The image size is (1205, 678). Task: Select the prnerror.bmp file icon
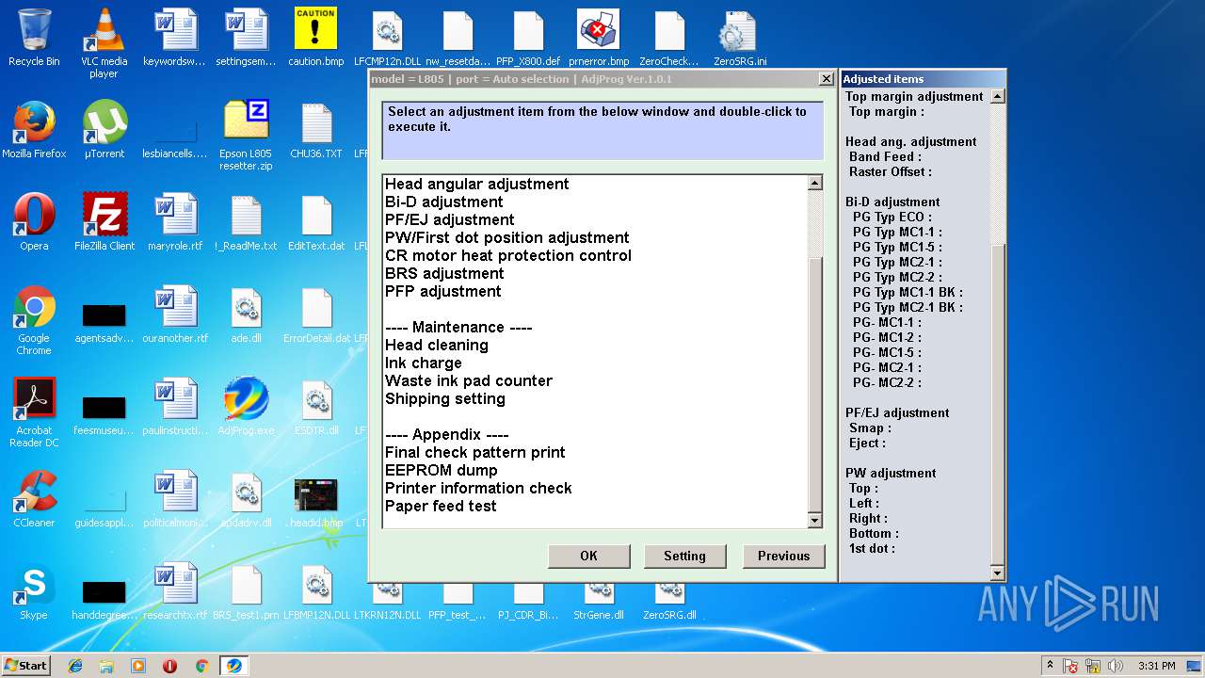coord(599,38)
